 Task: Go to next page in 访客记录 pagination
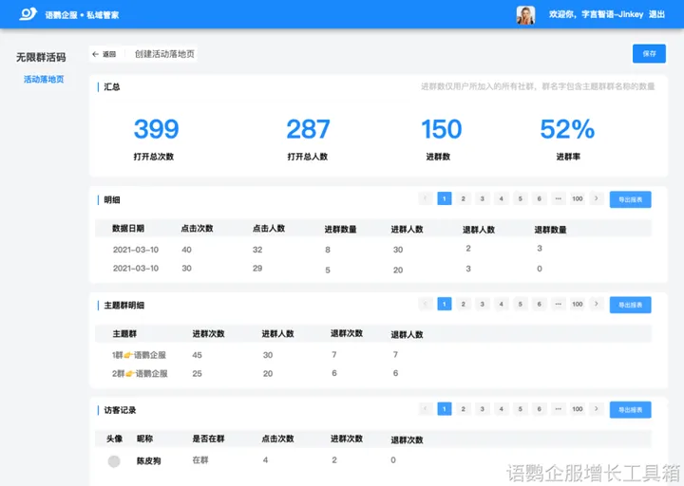596,409
